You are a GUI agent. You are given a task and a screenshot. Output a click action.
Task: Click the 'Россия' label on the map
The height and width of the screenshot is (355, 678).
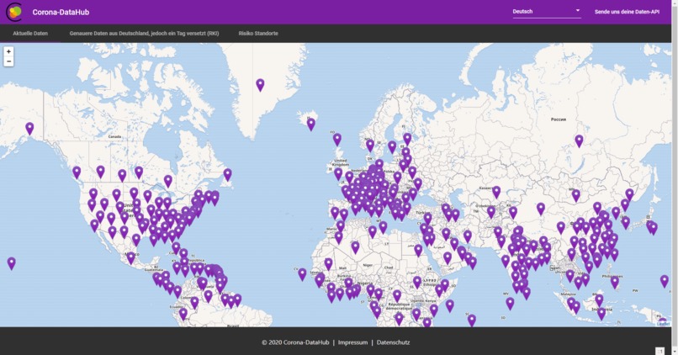559,119
